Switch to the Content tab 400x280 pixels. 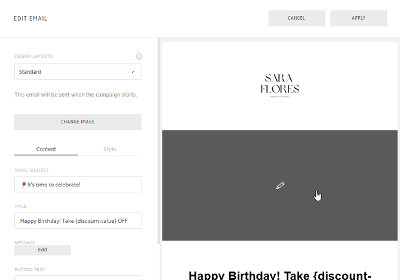coord(46,150)
